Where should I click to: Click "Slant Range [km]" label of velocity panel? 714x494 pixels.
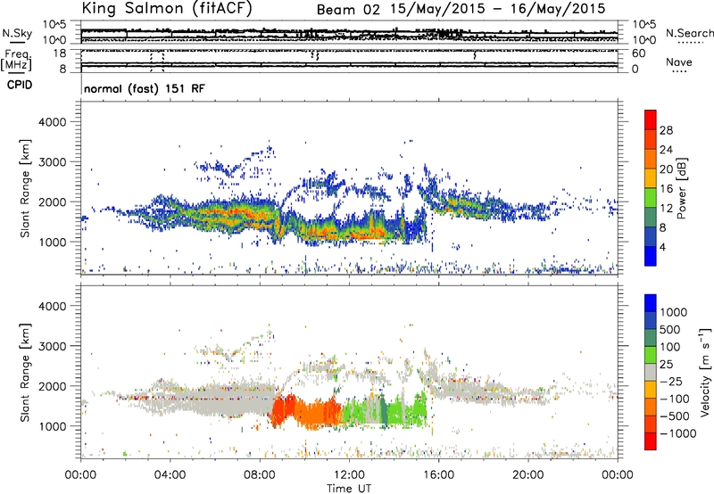25,372
